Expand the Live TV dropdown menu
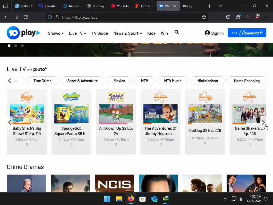The width and height of the screenshot is (273, 205). pos(78,33)
